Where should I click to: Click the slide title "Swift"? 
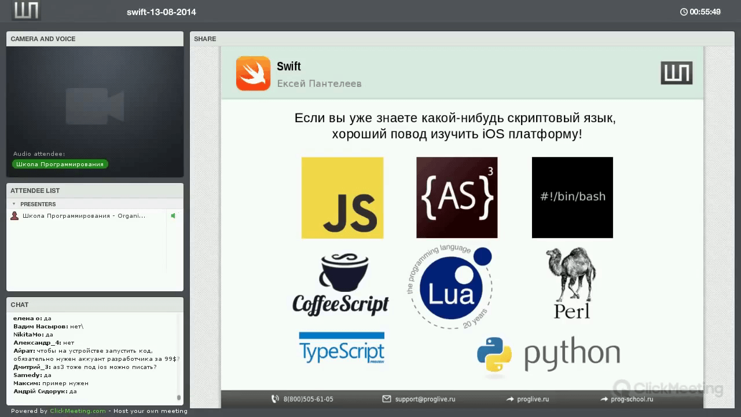(x=289, y=67)
